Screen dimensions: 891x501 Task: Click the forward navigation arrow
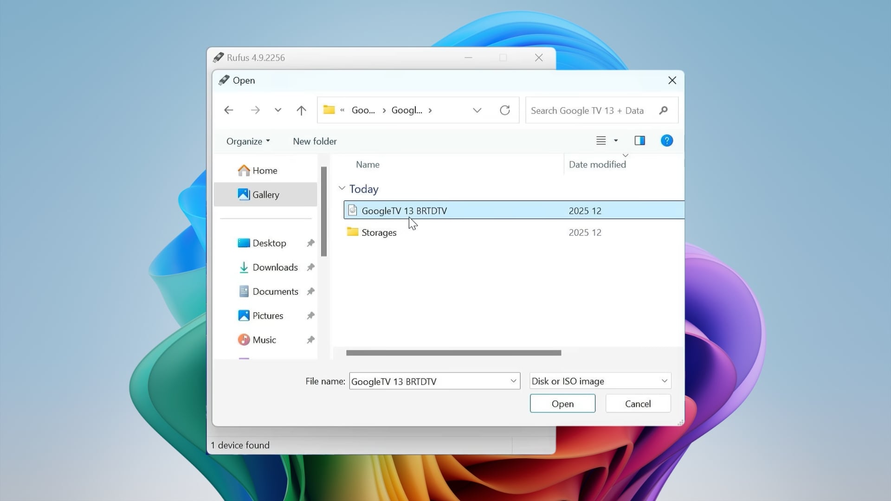tap(255, 110)
